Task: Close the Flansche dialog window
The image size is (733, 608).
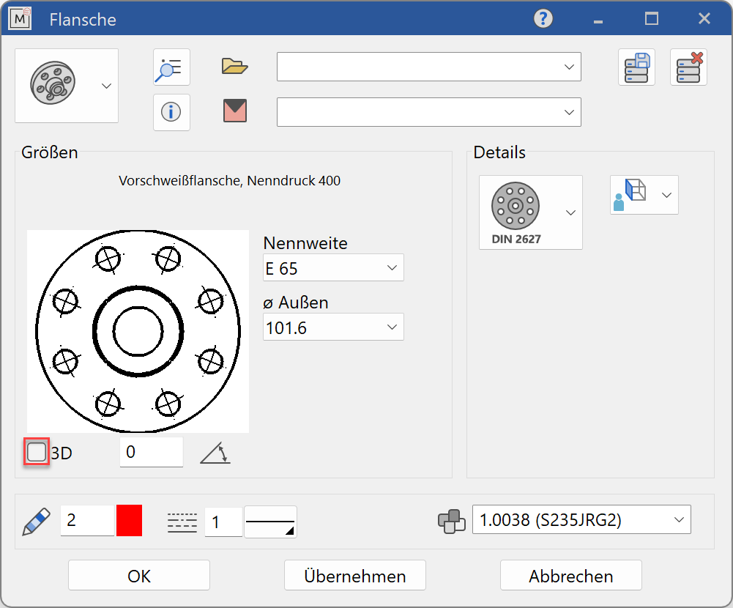Action: 704,19
